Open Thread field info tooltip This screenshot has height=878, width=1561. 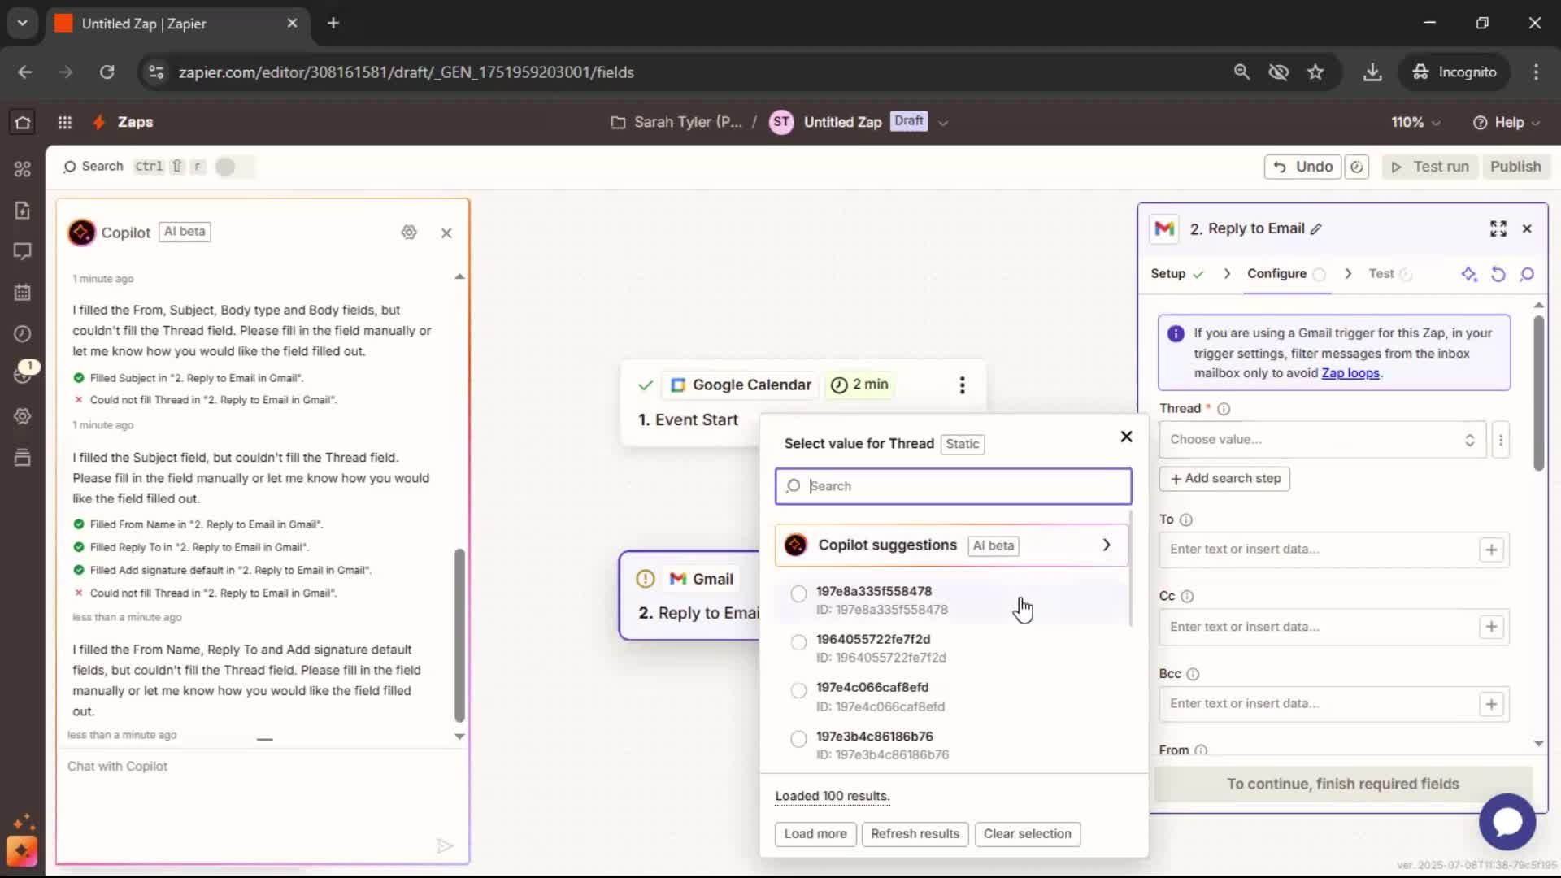[1224, 409]
